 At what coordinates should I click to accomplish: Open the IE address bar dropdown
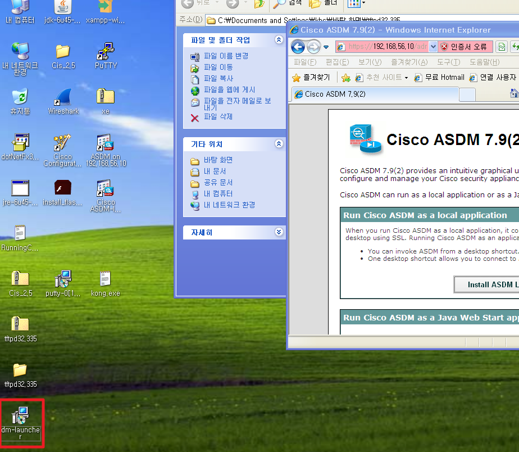433,47
